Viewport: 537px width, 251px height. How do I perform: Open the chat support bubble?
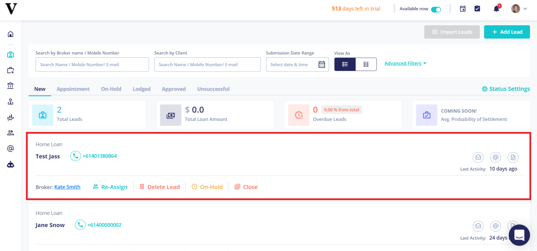coord(519,235)
